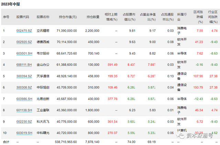Image resolution: width=220 pixels, height=145 pixels.
Task: Click the 区间涨跌幅(%) column header
Action: click(x=198, y=17)
